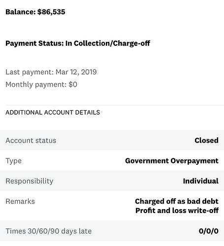The image size is (224, 246).
Task: Click the Charged off as bad debt remark
Action: pyautogui.click(x=177, y=201)
